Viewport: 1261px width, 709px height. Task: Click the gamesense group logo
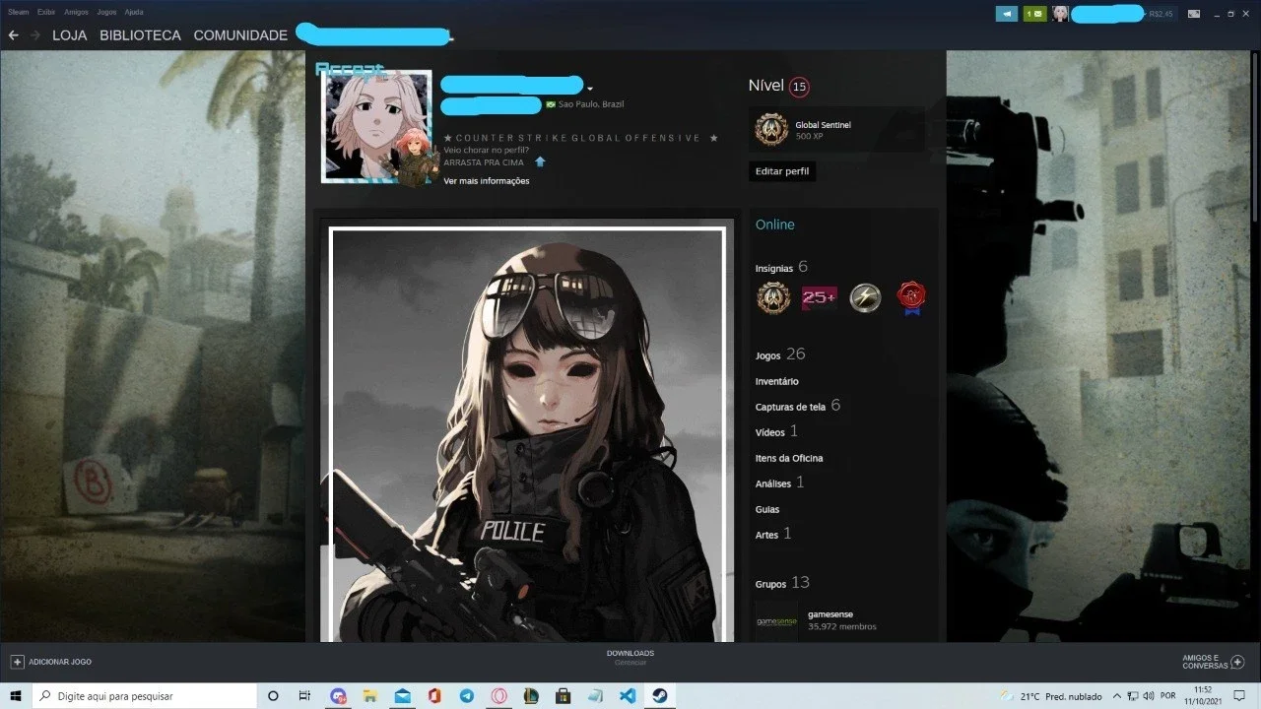(776, 620)
